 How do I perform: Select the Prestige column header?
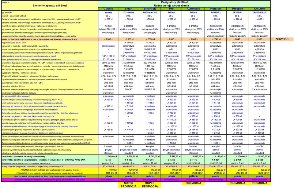[x=237, y=9]
